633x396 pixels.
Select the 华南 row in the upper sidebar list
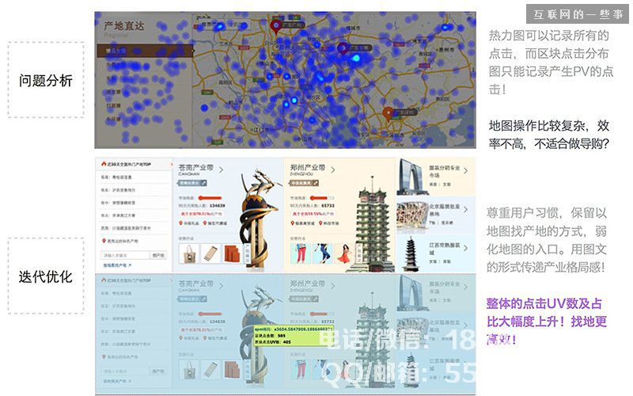[x=134, y=177]
